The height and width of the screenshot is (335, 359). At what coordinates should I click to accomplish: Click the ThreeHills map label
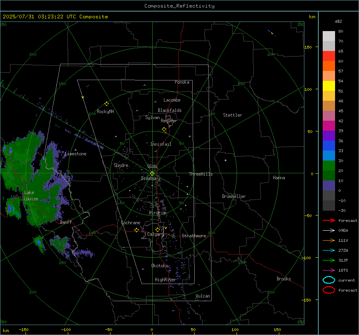[x=201, y=174]
